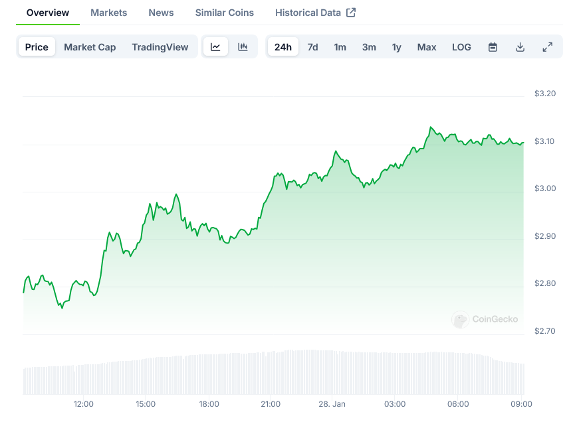
Task: Click the volume bars at 18:00
Action: click(x=209, y=375)
